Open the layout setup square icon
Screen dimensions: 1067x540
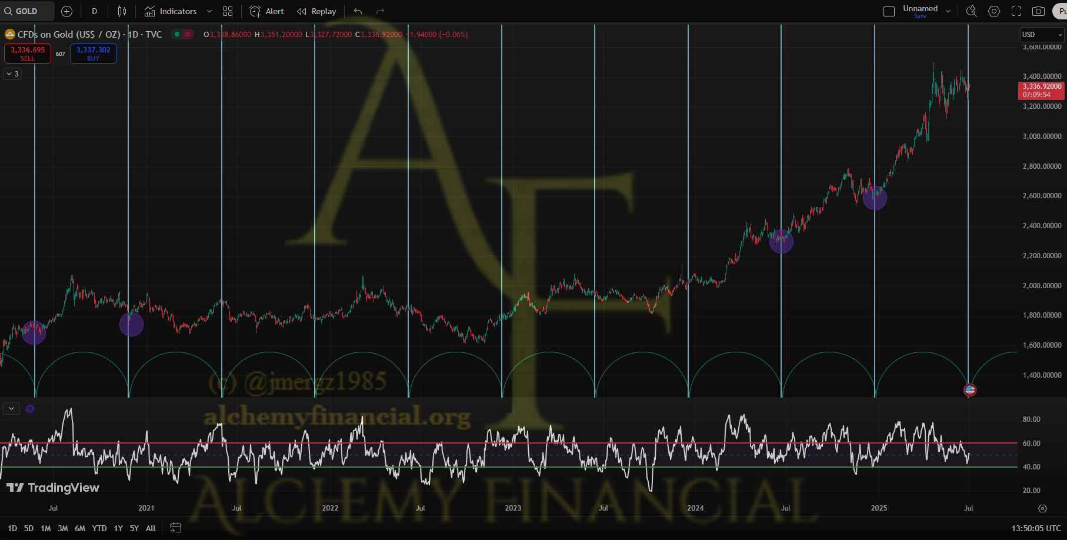coord(889,11)
